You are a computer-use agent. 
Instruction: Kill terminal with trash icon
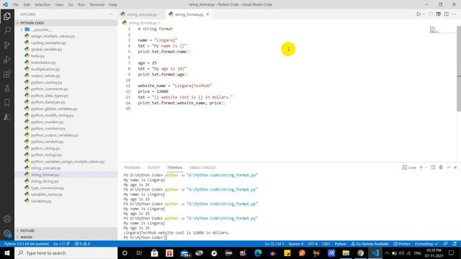(441, 168)
